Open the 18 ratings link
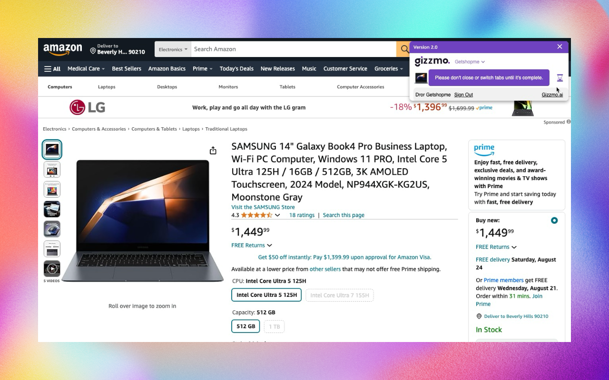The width and height of the screenshot is (609, 380). (x=302, y=215)
